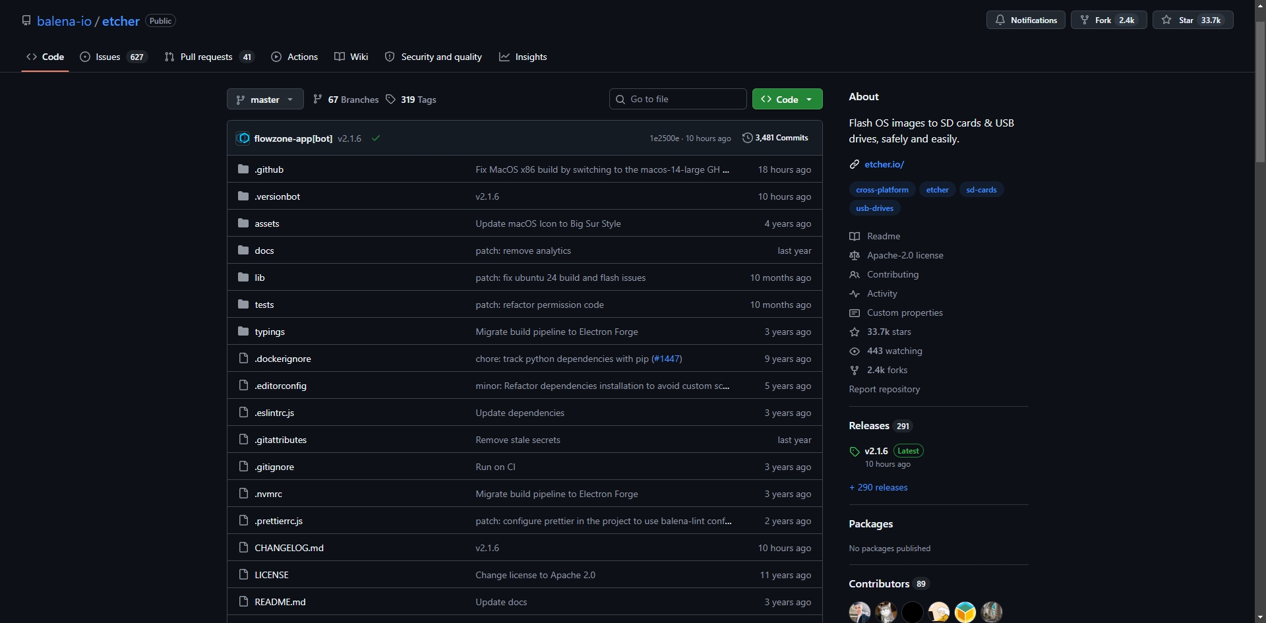The height and width of the screenshot is (623, 1266).
Task: Open the .github folder icon
Action: 243,169
